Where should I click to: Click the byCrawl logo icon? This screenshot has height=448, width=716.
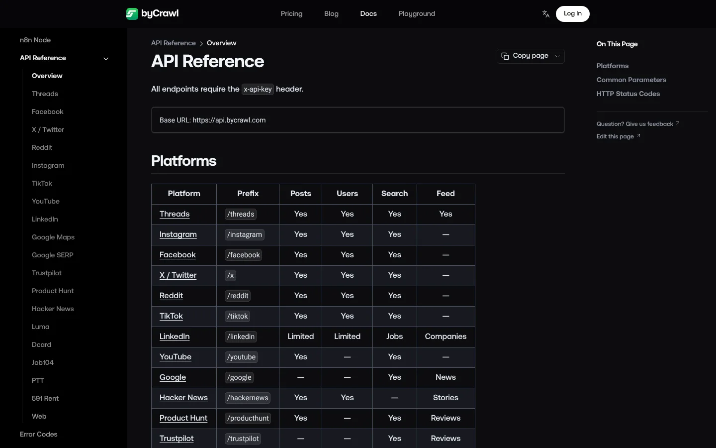tap(132, 14)
